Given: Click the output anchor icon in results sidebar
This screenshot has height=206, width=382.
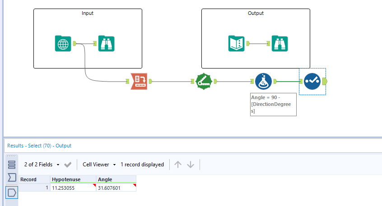Looking at the screenshot, I should [12, 192].
